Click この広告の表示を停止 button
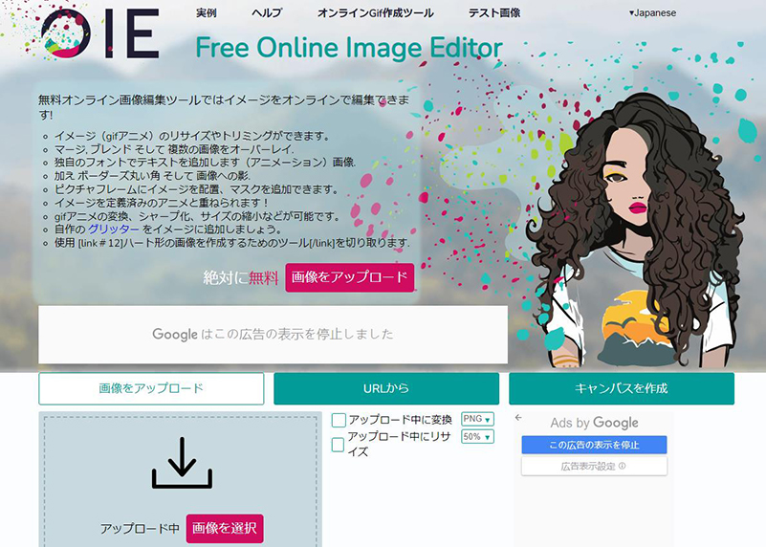The image size is (766, 547). coord(594,445)
